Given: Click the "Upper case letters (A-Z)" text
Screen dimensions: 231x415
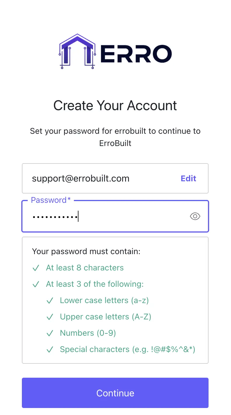Looking at the screenshot, I should [x=105, y=317].
